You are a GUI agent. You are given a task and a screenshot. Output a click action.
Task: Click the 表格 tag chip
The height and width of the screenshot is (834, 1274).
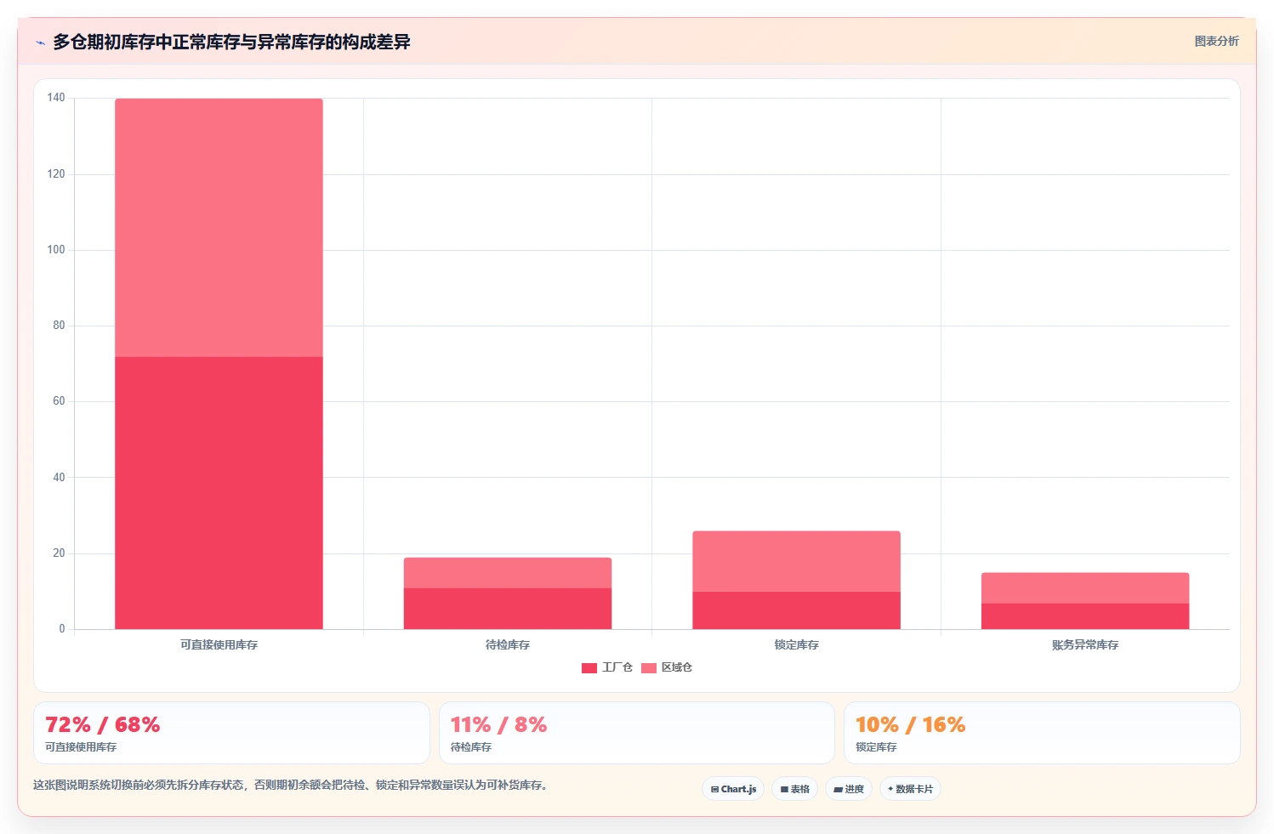[794, 789]
